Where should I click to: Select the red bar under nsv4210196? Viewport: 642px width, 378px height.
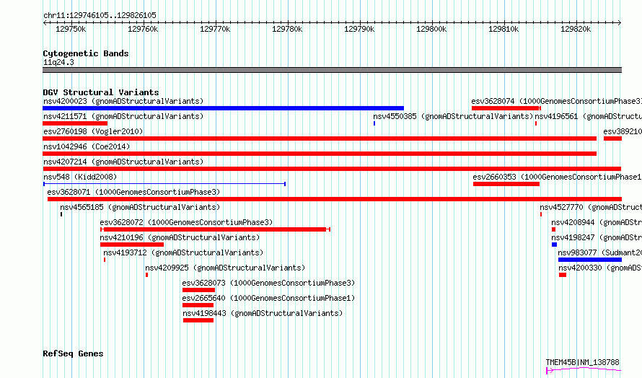[x=132, y=245]
